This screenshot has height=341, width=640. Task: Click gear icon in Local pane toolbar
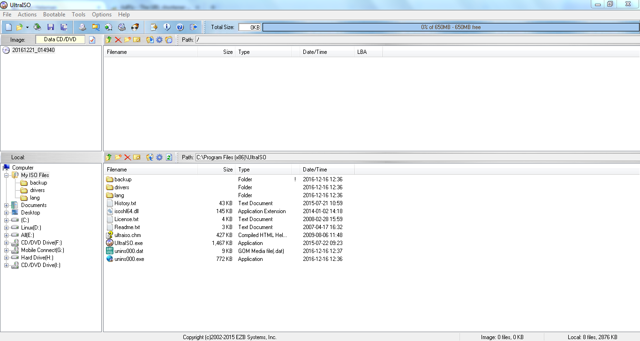(x=159, y=157)
